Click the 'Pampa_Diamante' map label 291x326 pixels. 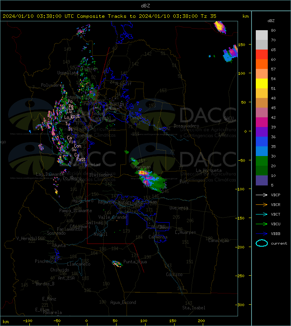(75, 211)
